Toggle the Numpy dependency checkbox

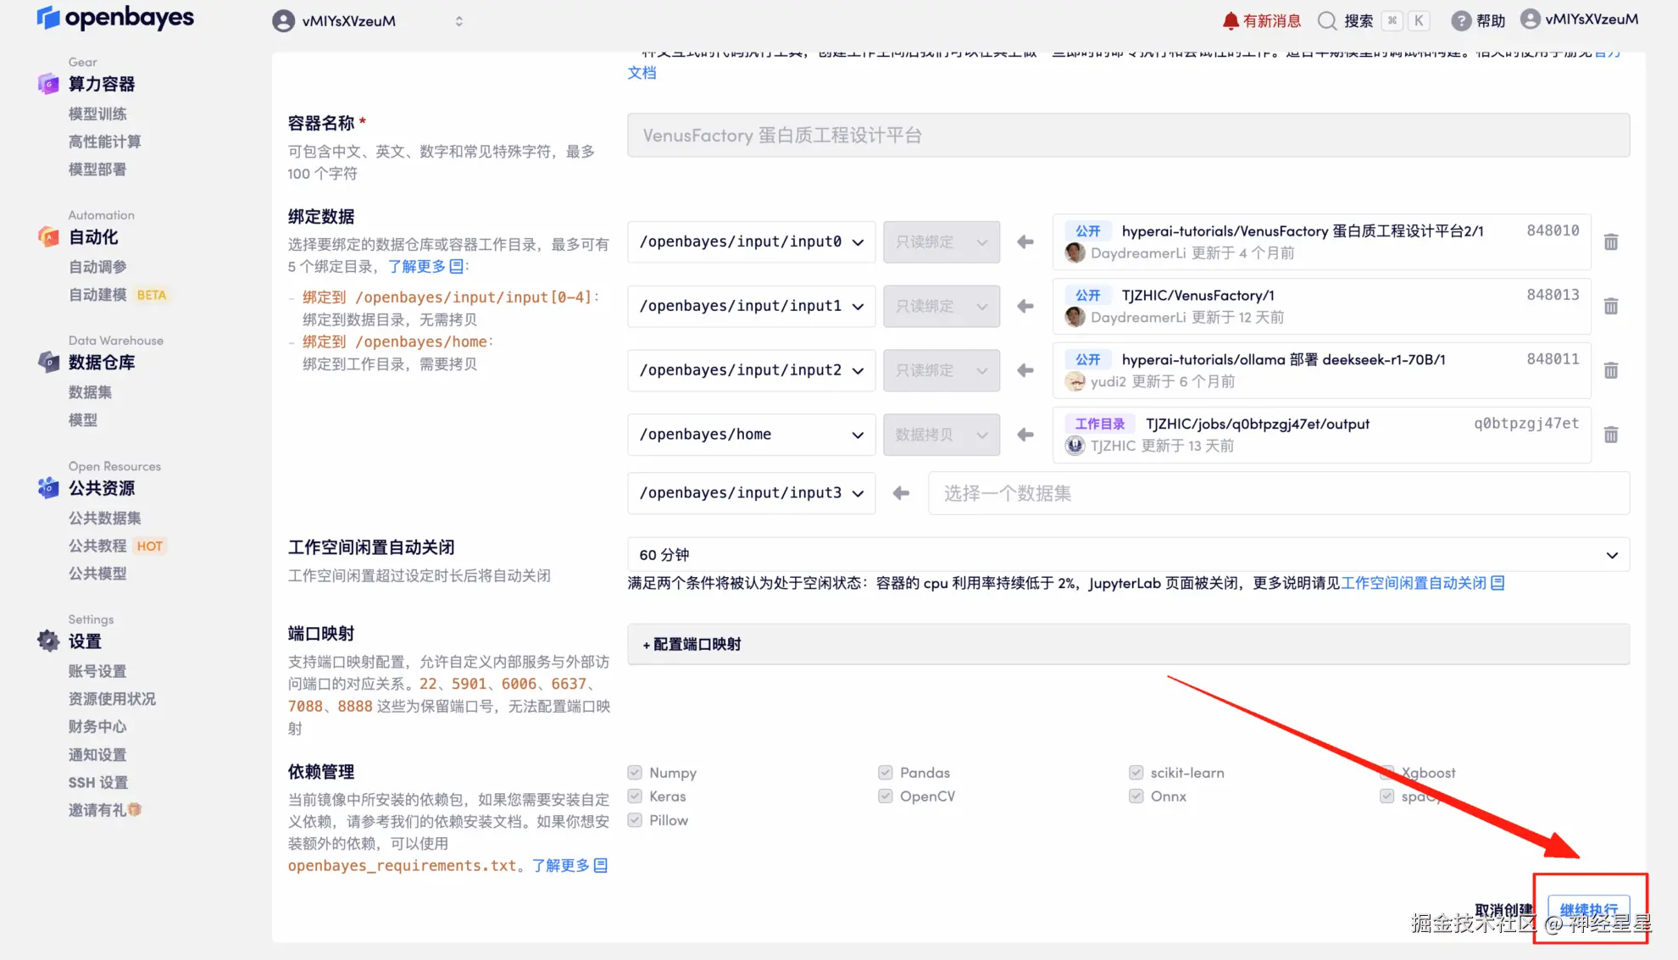coord(635,772)
